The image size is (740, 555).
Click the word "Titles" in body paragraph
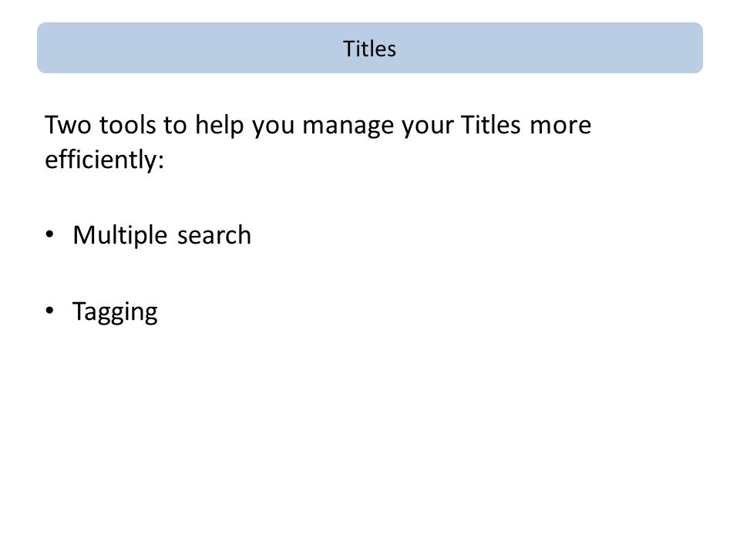click(x=491, y=125)
